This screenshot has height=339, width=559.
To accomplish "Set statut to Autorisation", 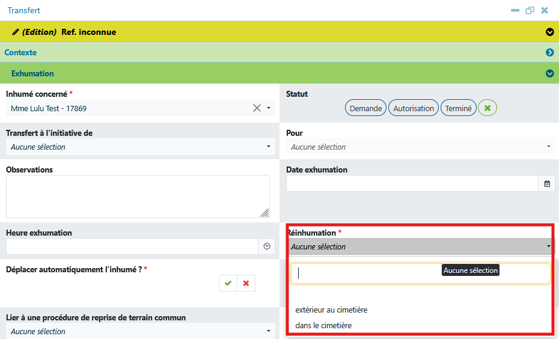I will coord(414,108).
